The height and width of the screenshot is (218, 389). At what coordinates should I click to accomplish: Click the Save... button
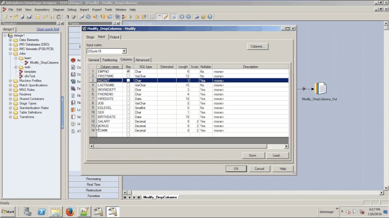(253, 155)
